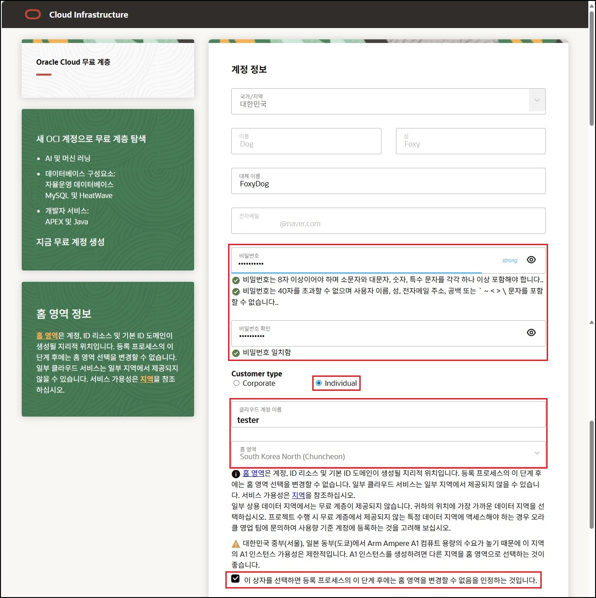Click the 지금 무료 계정 생성 text
This screenshot has width=596, height=598.
pyautogui.click(x=71, y=242)
